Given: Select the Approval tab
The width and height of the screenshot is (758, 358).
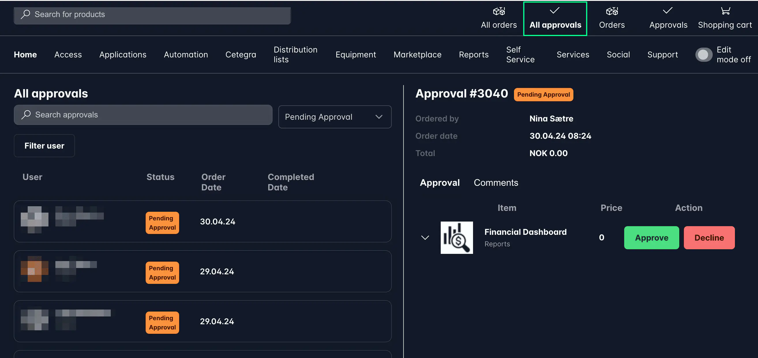Looking at the screenshot, I should coord(440,183).
